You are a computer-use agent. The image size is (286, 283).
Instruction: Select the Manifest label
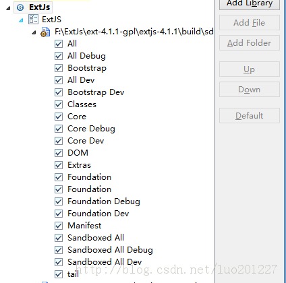[84, 226]
